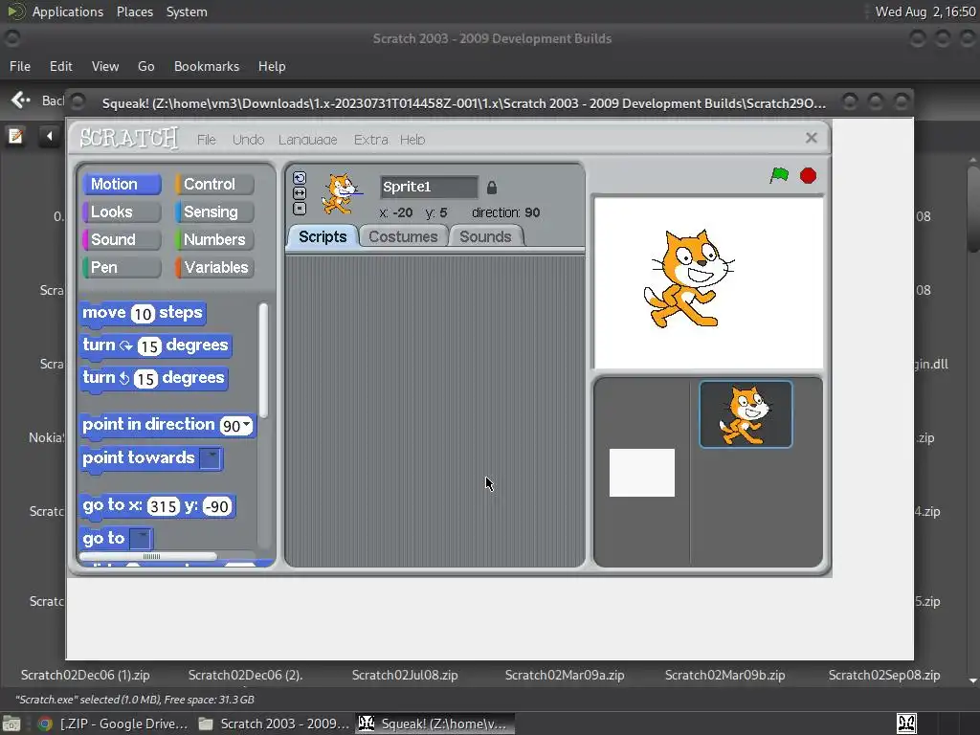
Task: Select the Control block category
Action: (x=214, y=185)
